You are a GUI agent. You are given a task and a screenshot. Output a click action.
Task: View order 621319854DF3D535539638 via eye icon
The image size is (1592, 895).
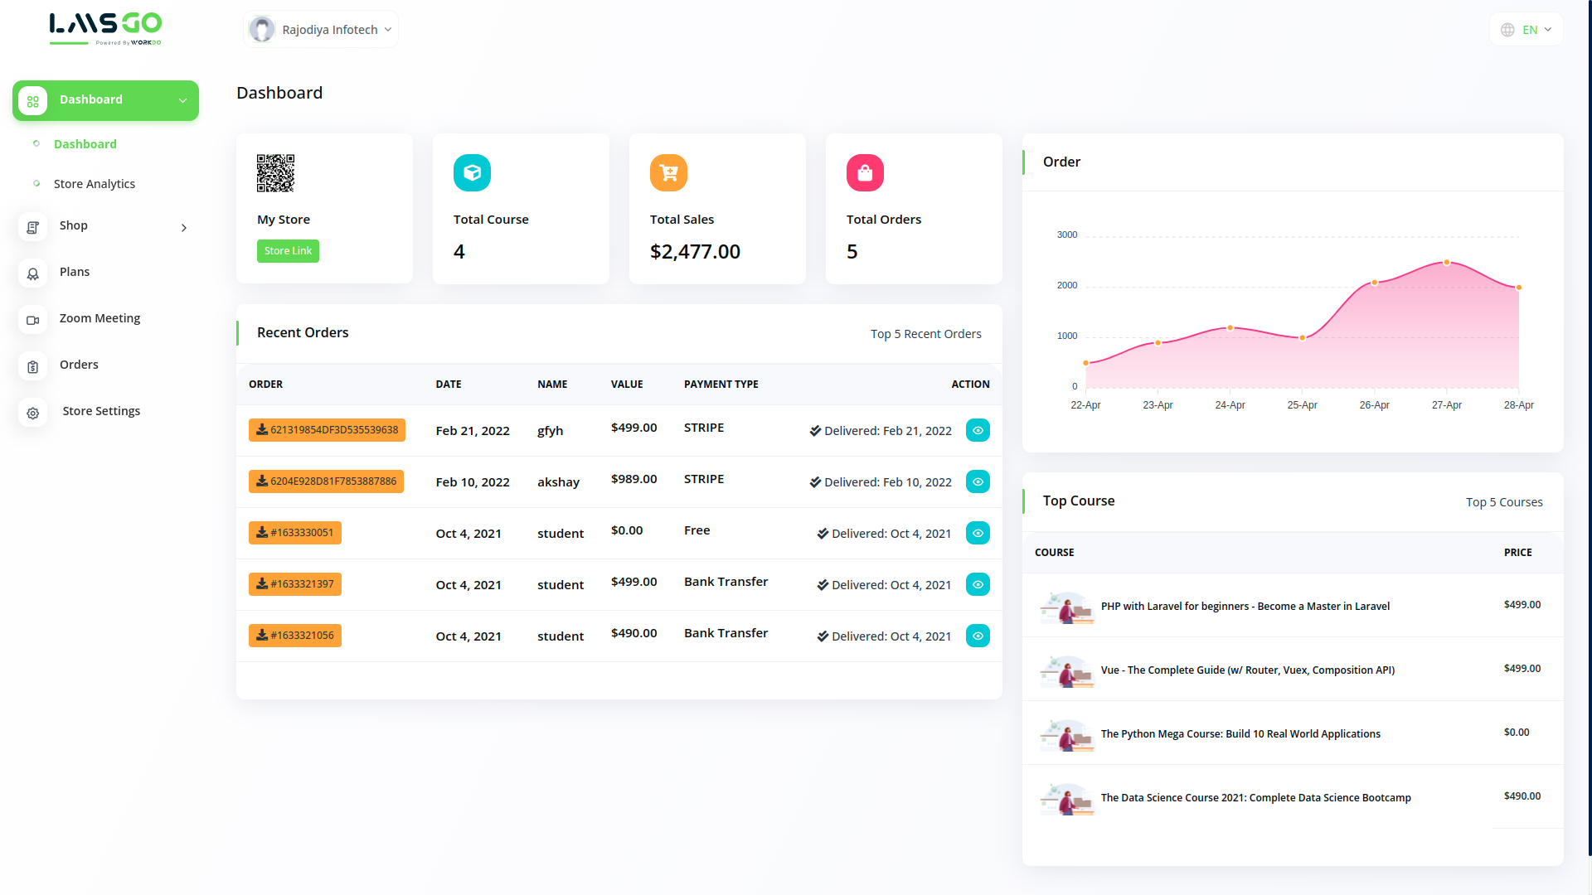pyautogui.click(x=978, y=430)
